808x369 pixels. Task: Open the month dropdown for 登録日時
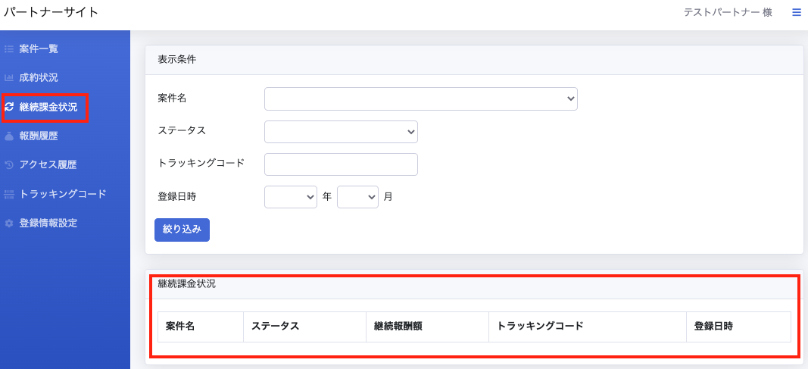point(357,197)
